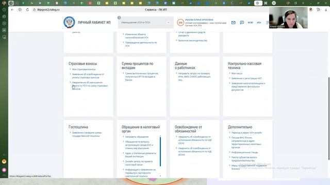Click the webcam video thumbnail
This screenshot has width=330, height=185.
click(288, 18)
